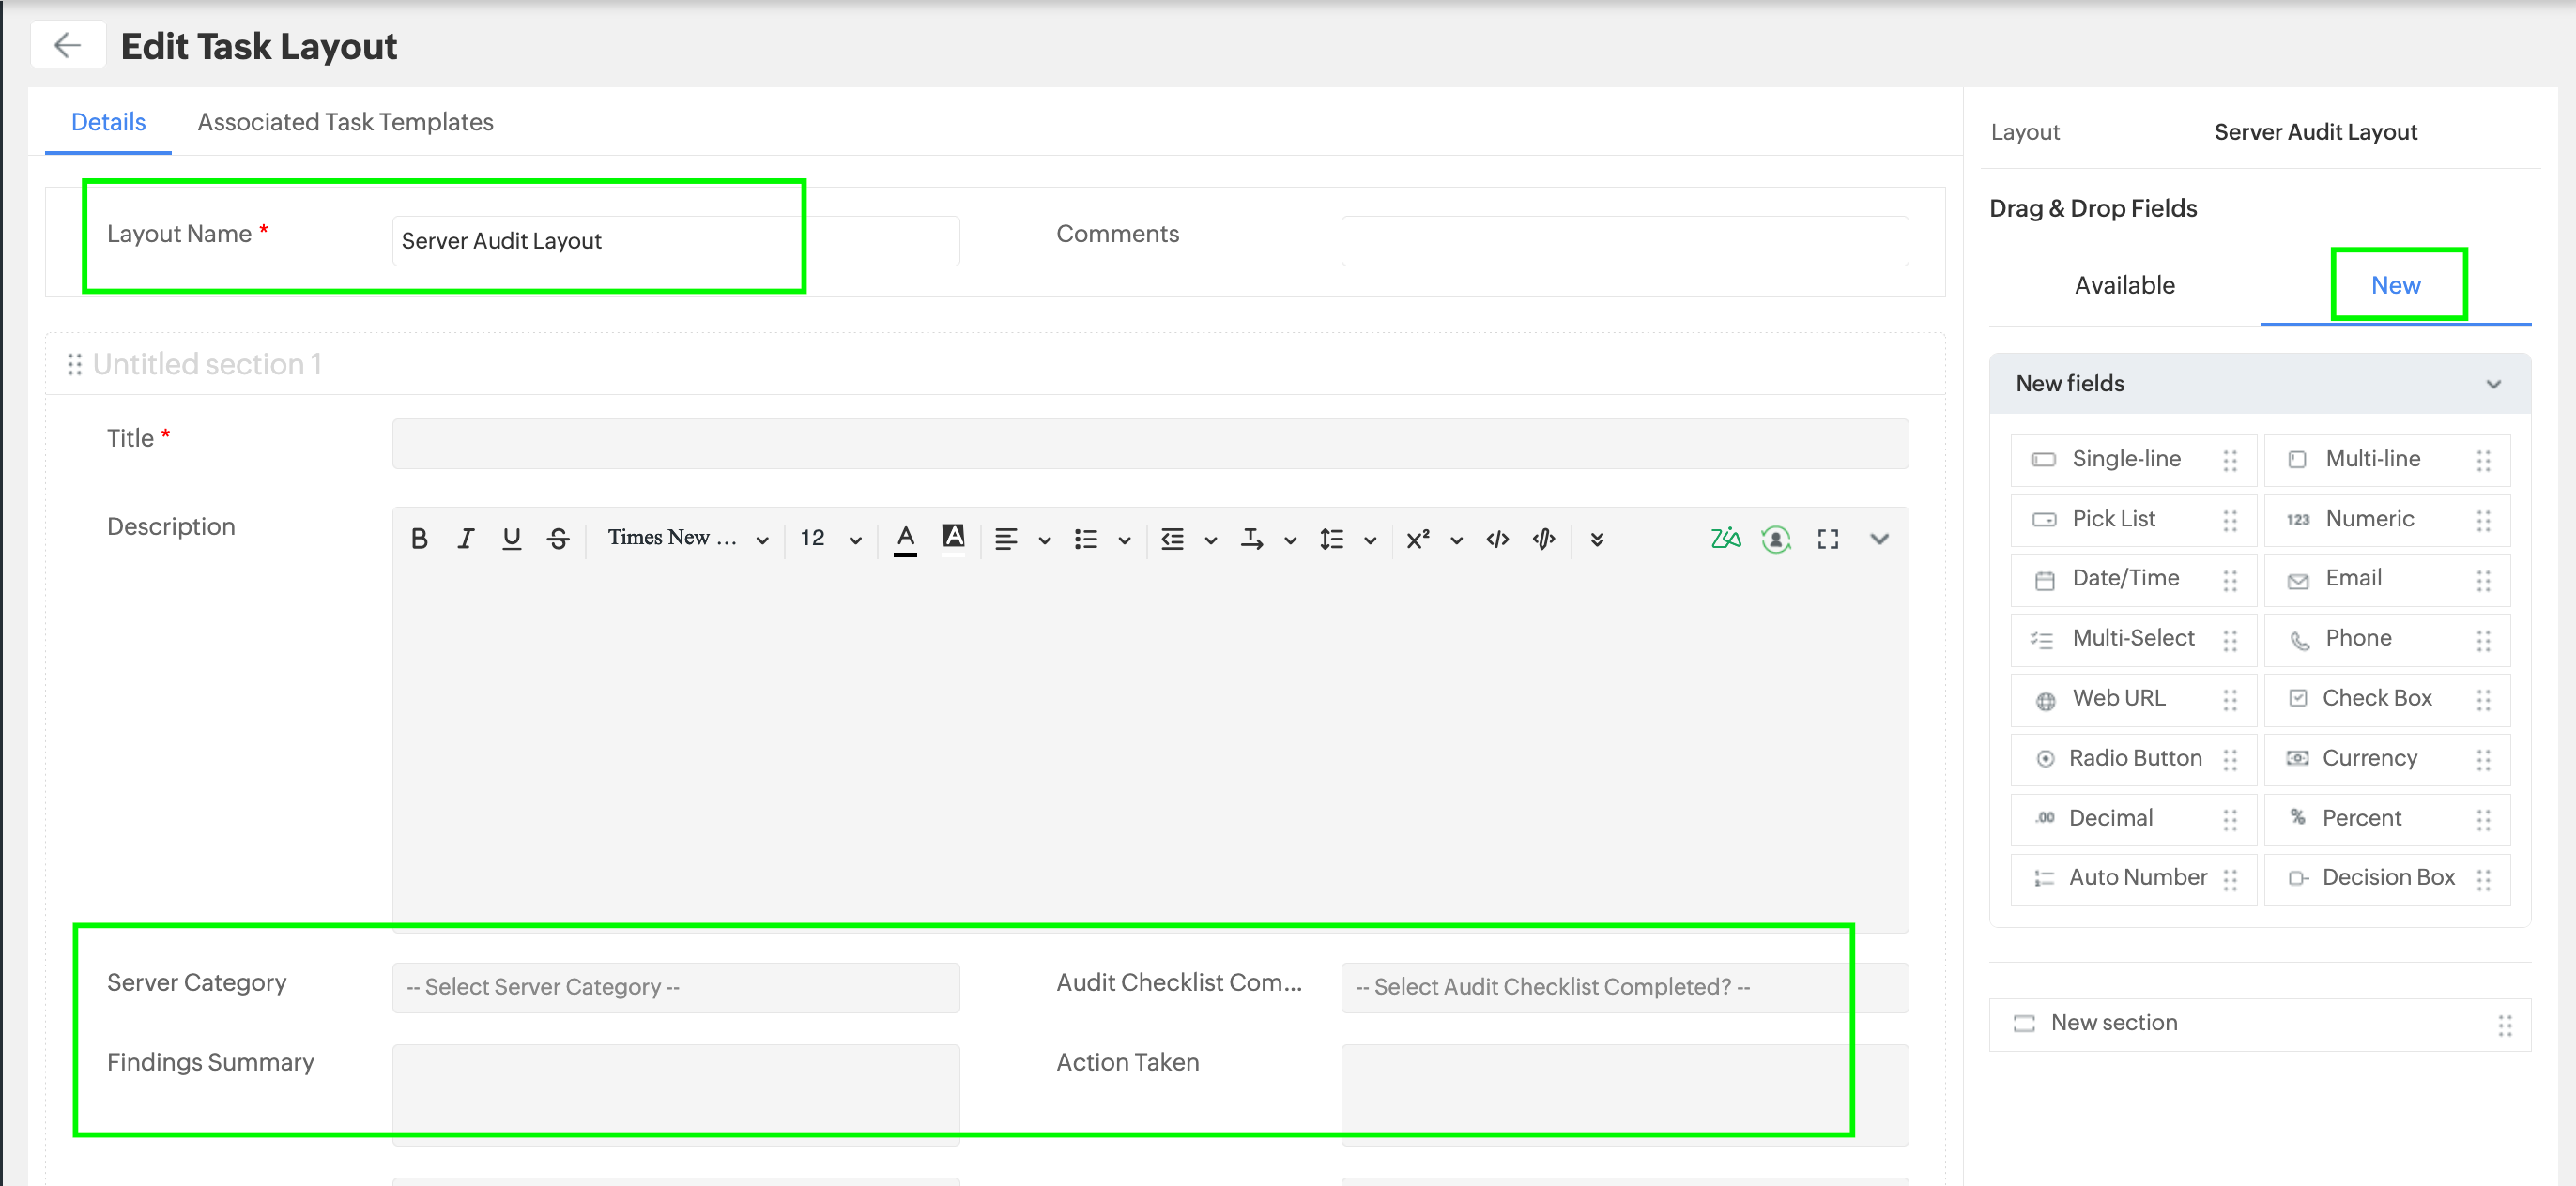Collapse the New fields panel
This screenshot has width=2576, height=1186.
pos(2493,385)
